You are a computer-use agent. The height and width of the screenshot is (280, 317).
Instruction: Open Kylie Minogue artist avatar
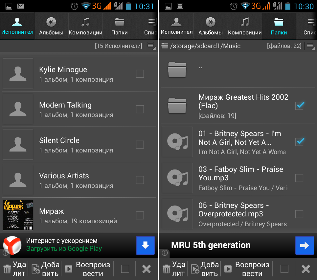[x=18, y=74]
